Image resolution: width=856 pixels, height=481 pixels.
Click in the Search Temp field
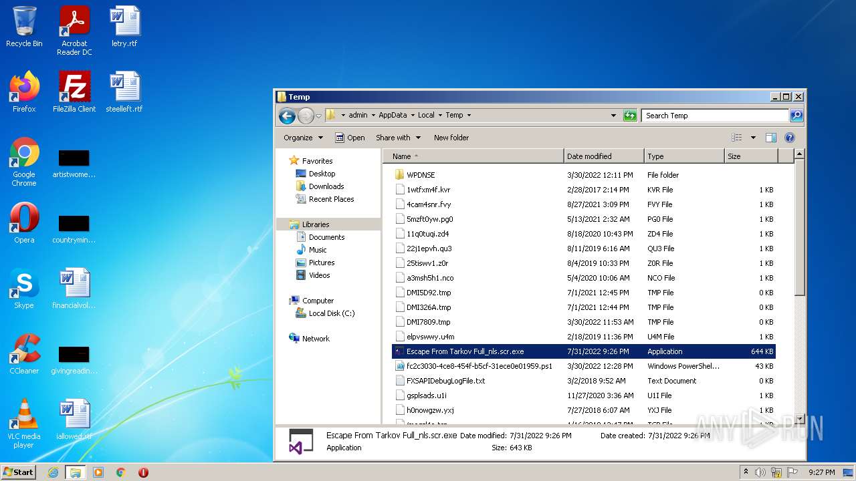point(714,116)
